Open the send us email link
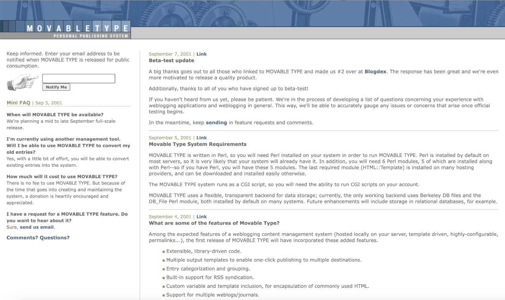 [37, 227]
